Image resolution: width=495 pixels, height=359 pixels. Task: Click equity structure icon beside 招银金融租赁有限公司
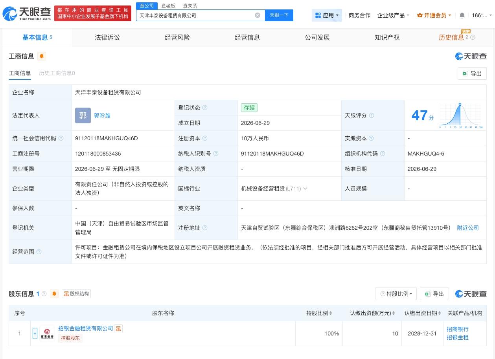coord(118,329)
